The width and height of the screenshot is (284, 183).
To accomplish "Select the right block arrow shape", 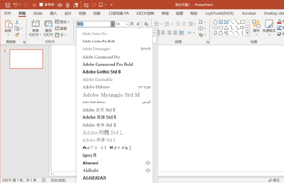I will tap(242, 28).
